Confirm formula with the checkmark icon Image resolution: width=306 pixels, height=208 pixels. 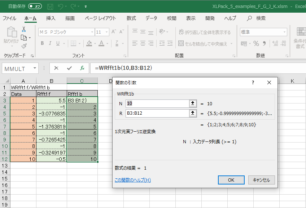tap(69, 68)
